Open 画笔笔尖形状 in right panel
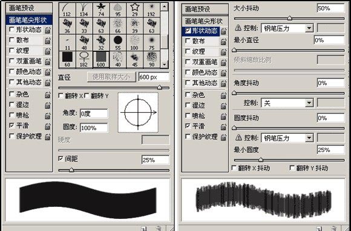 pyautogui.click(x=205, y=21)
